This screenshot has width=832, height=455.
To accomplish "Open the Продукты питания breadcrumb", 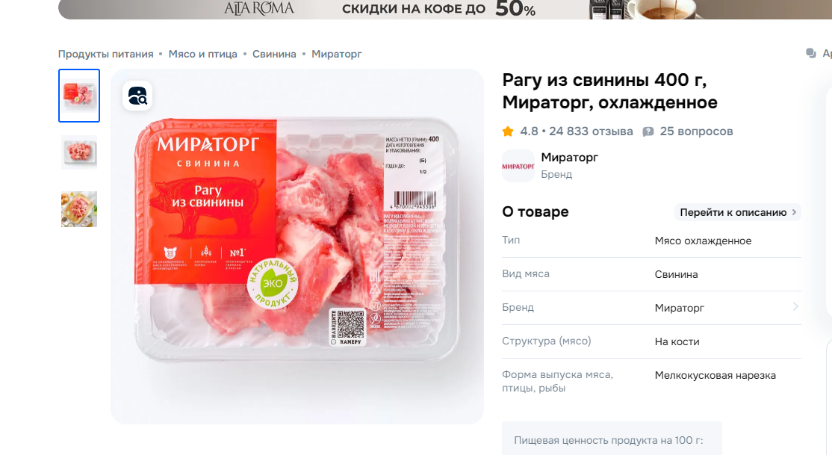I will [105, 54].
